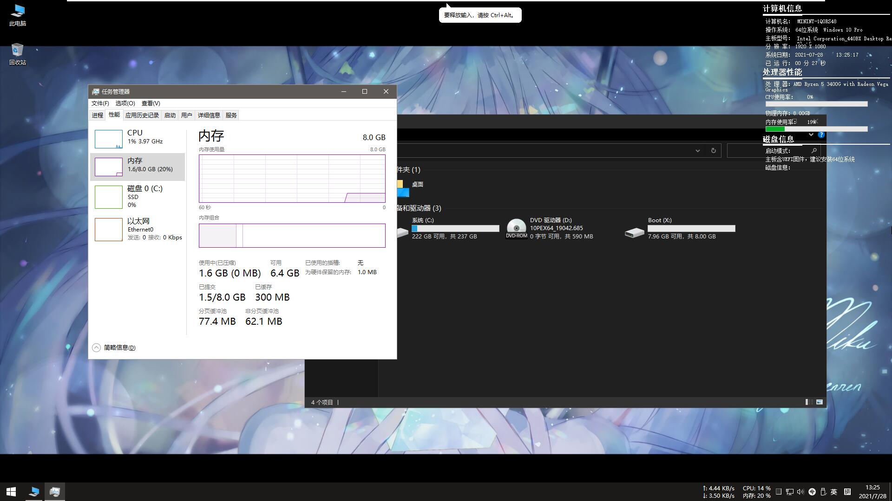The height and width of the screenshot is (501, 892).
Task: Minimize the 任务管理器 window
Action: point(344,91)
